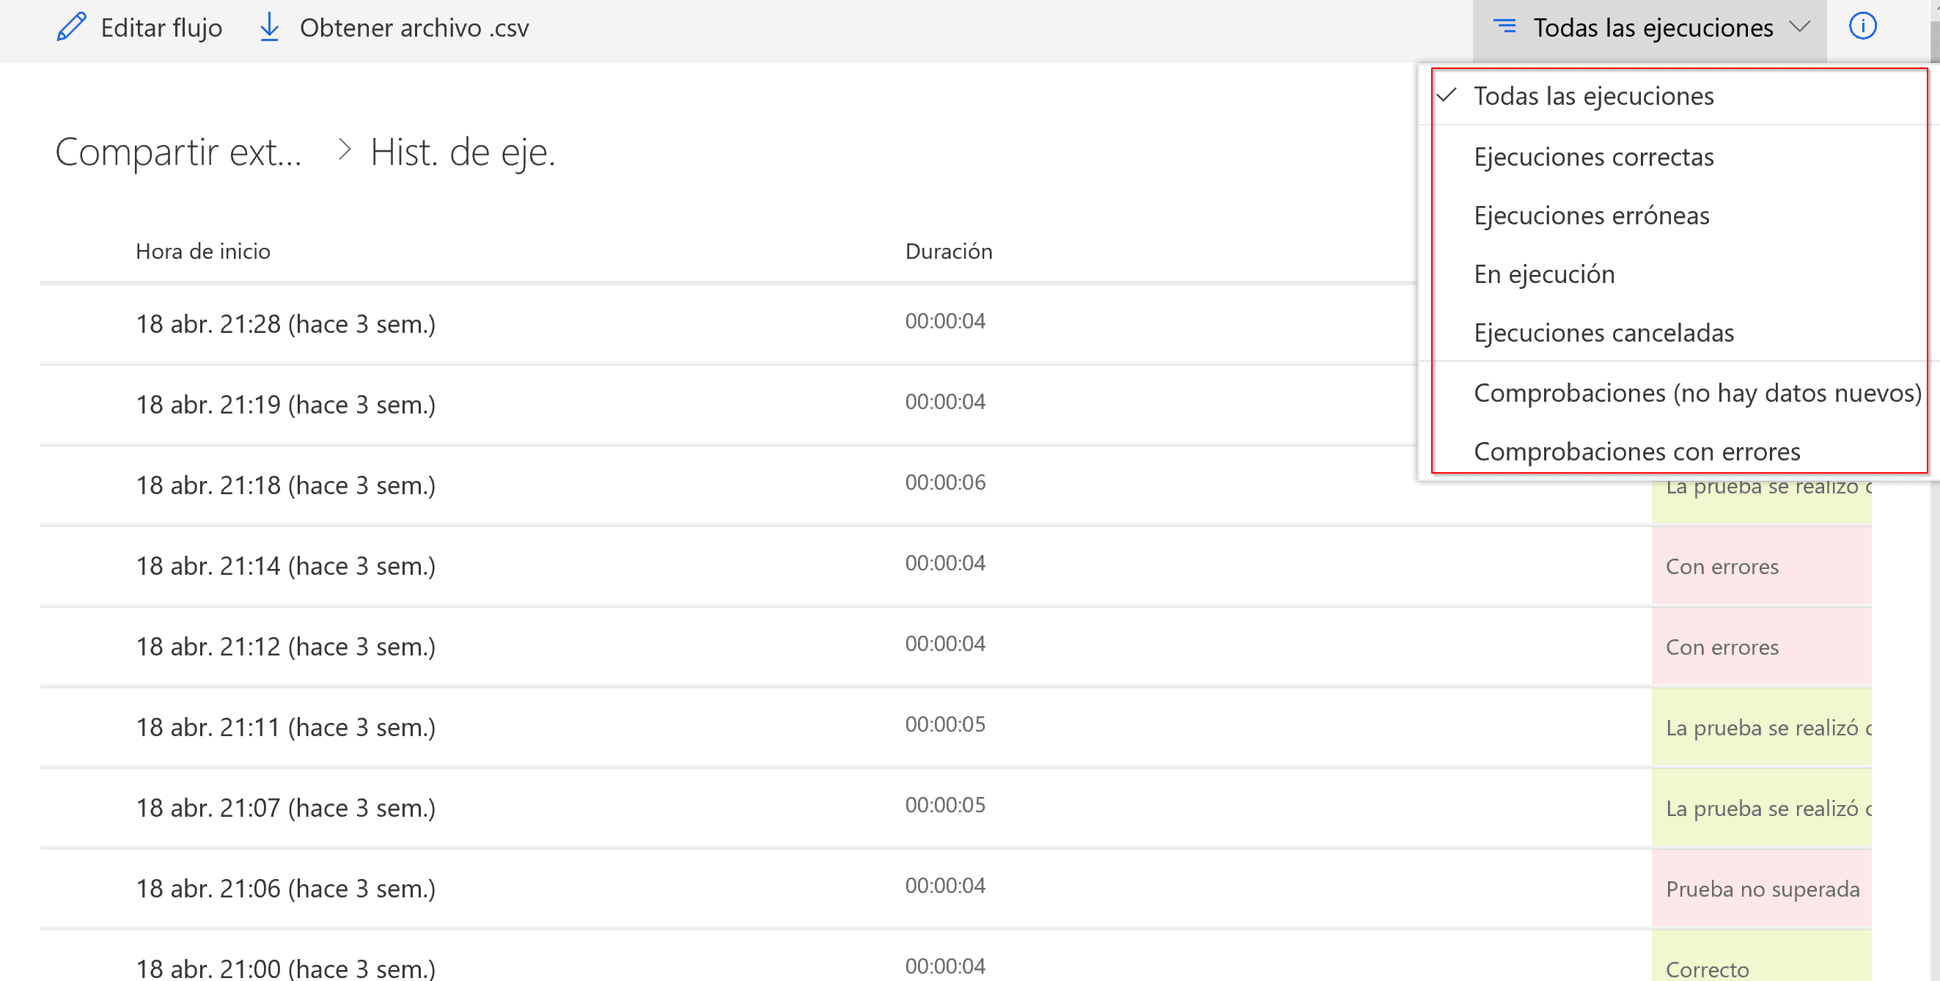Click duration 00:00:04 of 21:28 run
The width and height of the screenshot is (1940, 981).
(945, 320)
